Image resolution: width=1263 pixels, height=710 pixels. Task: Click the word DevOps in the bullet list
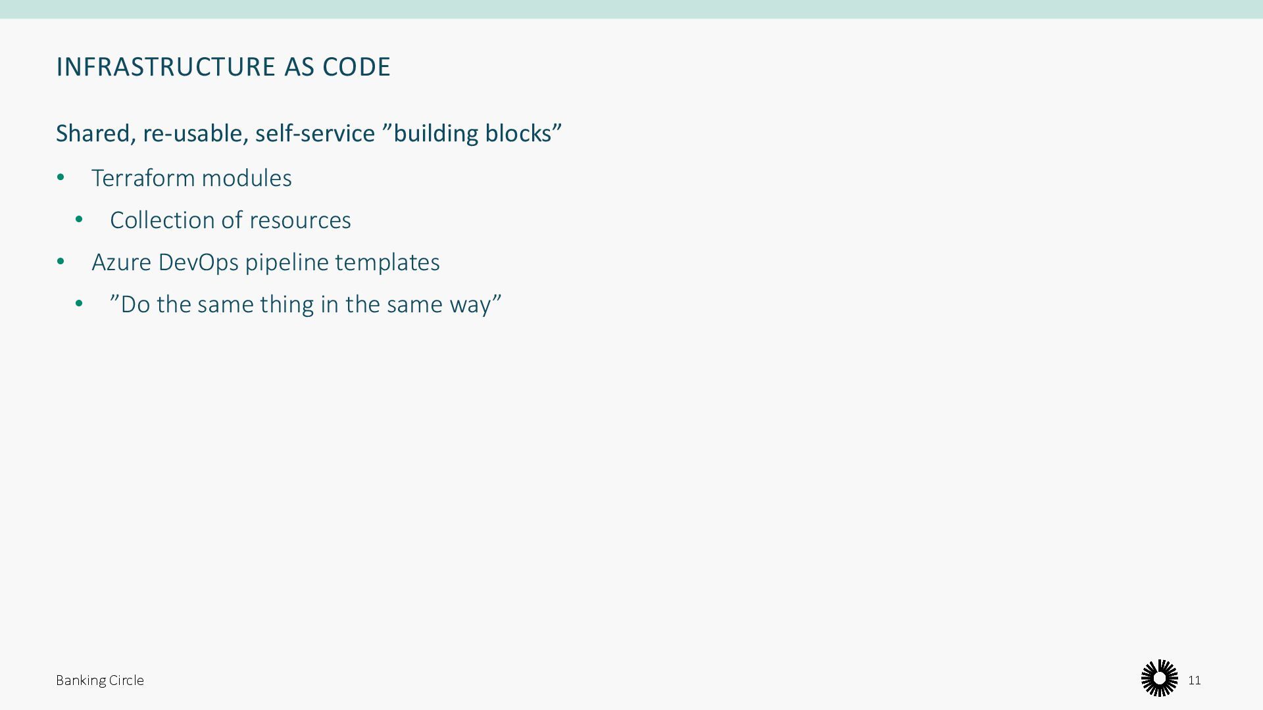coord(198,262)
